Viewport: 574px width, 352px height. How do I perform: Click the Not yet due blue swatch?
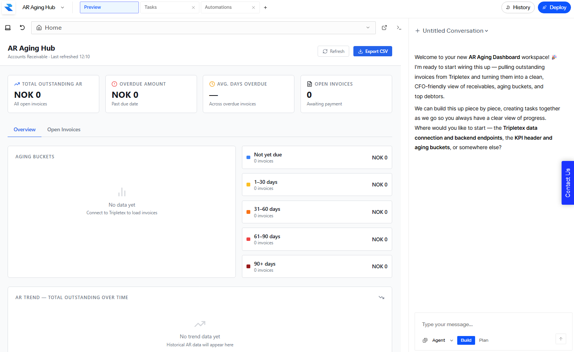[248, 158]
